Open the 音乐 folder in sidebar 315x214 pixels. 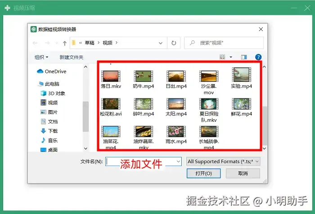tap(49, 140)
